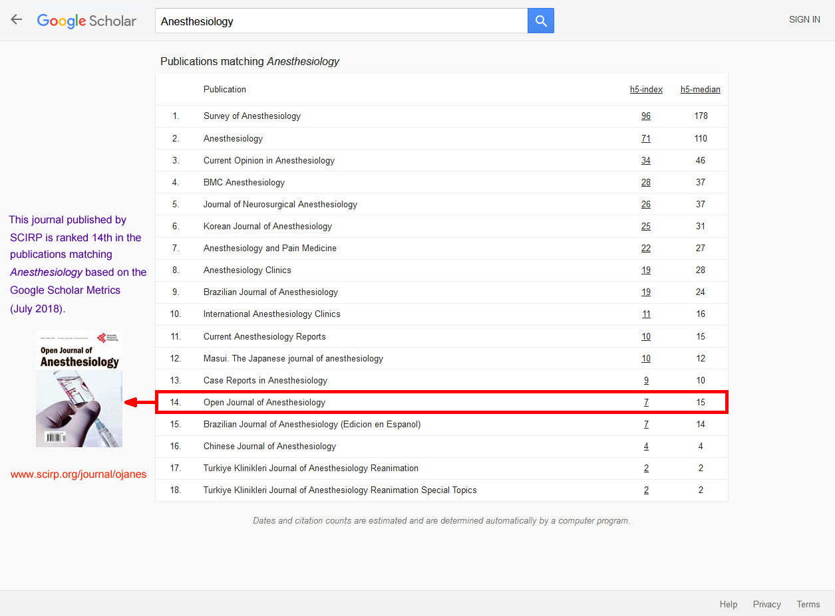Image resolution: width=835 pixels, height=616 pixels.
Task: Click inside the Anesthesiology search field
Action: coord(333,21)
